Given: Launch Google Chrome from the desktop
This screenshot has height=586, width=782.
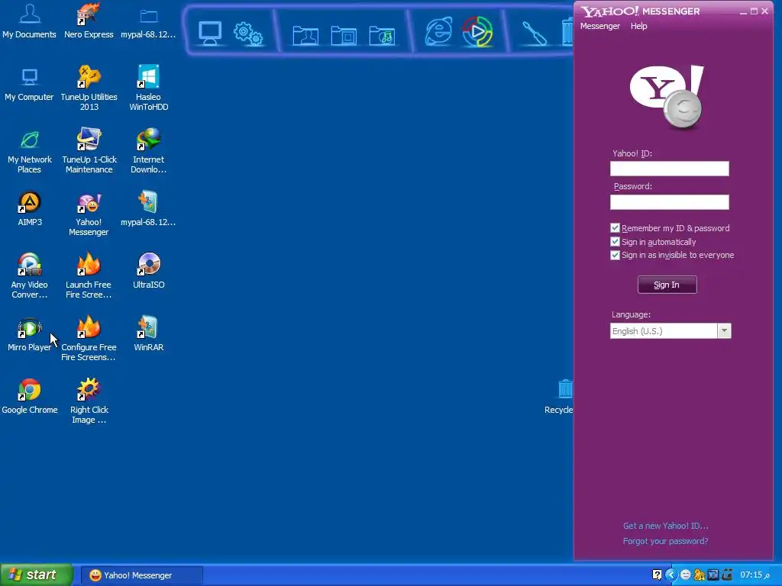Looking at the screenshot, I should click(x=30, y=397).
